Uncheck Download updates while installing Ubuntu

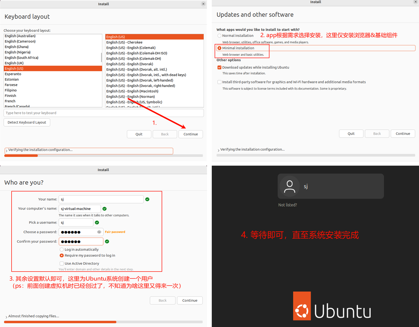219,67
